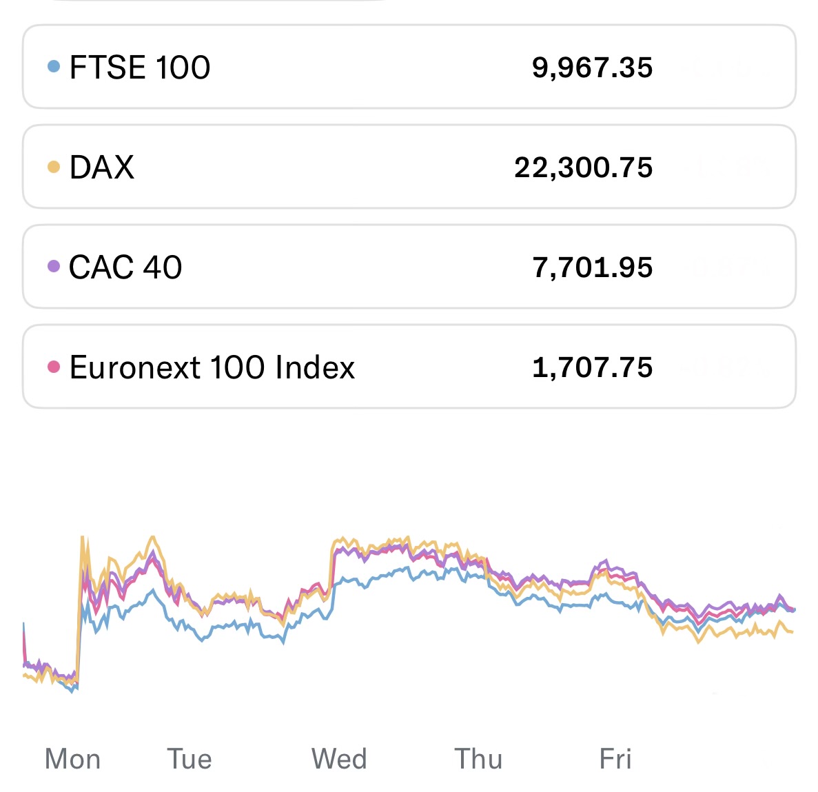Select the Mon label on chart axis
This screenshot has height=792, width=818.
[72, 759]
